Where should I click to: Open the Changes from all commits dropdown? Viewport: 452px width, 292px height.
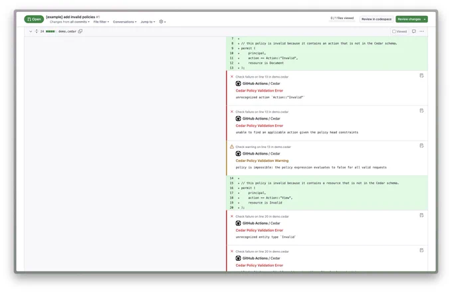[x=70, y=22]
